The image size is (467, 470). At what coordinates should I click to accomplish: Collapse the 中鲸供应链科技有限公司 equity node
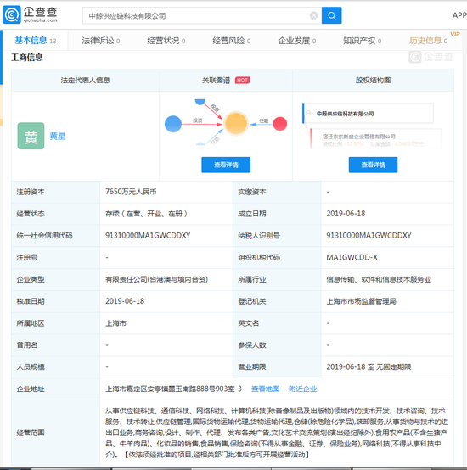pos(308,114)
